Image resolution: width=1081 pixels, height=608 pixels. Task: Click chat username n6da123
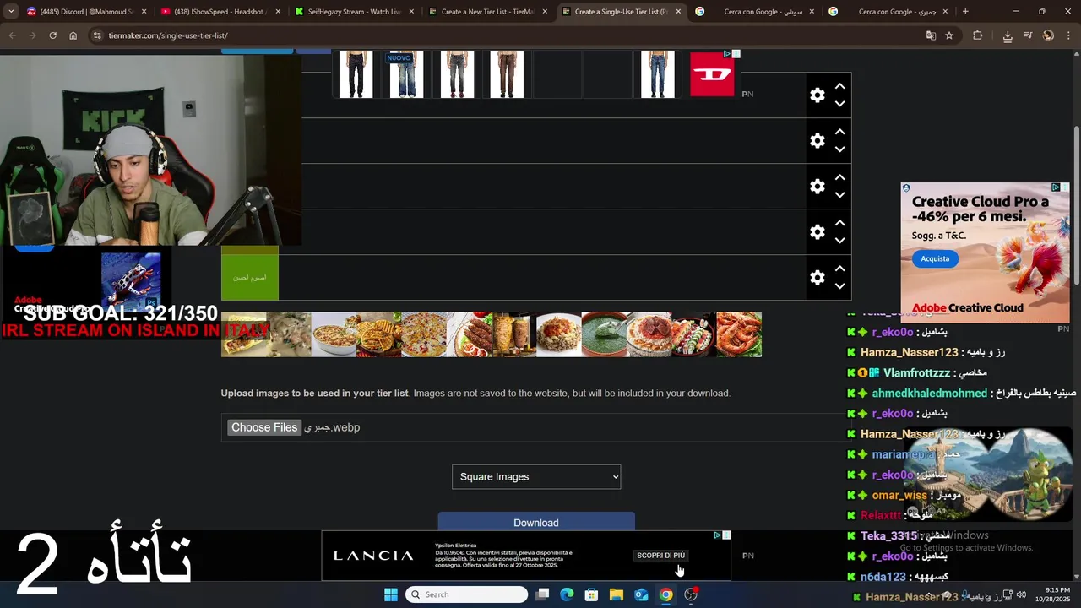883,577
